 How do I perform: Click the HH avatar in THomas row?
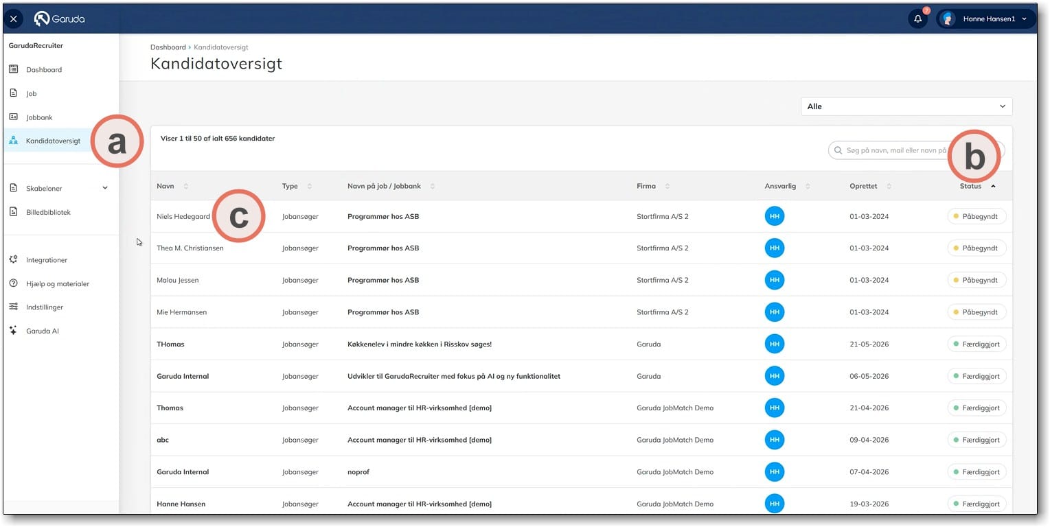(x=775, y=344)
